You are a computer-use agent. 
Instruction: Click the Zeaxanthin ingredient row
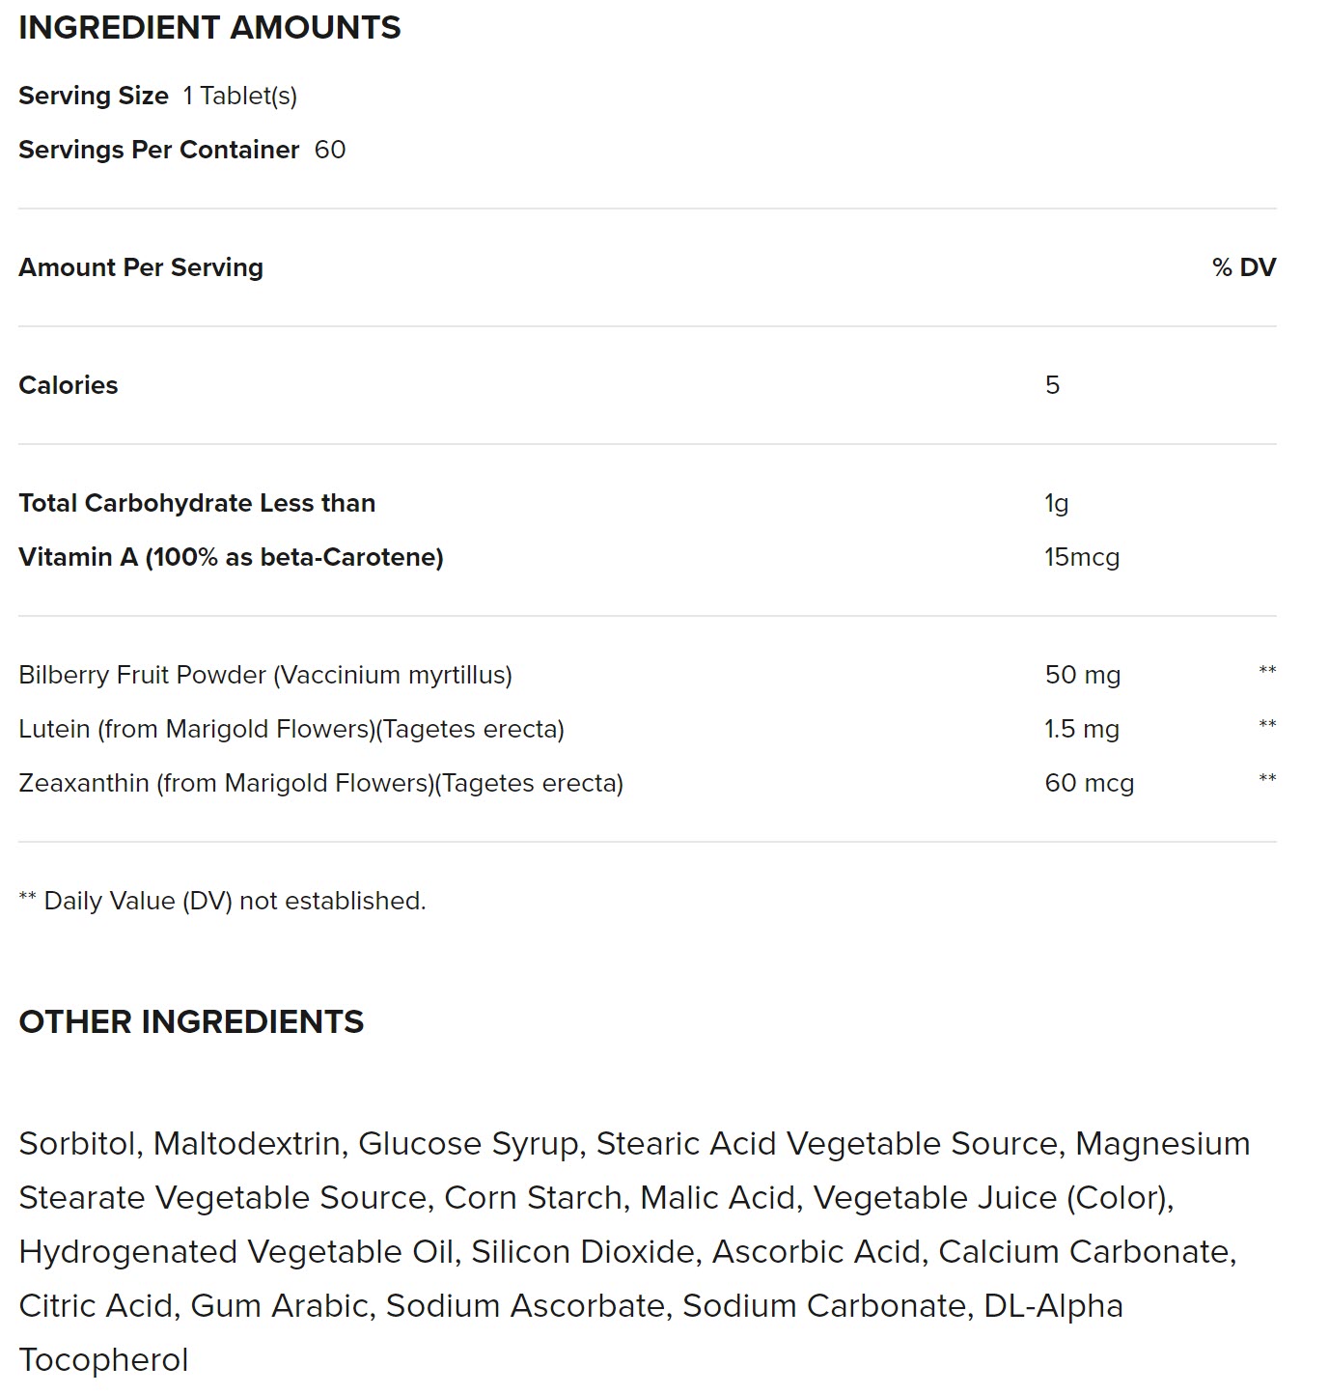click(x=320, y=783)
